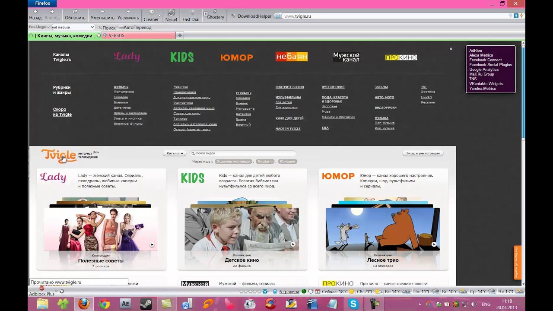553x311 pixels.
Task: Click the DownloadHelper toolbar icon
Action: [x=251, y=16]
